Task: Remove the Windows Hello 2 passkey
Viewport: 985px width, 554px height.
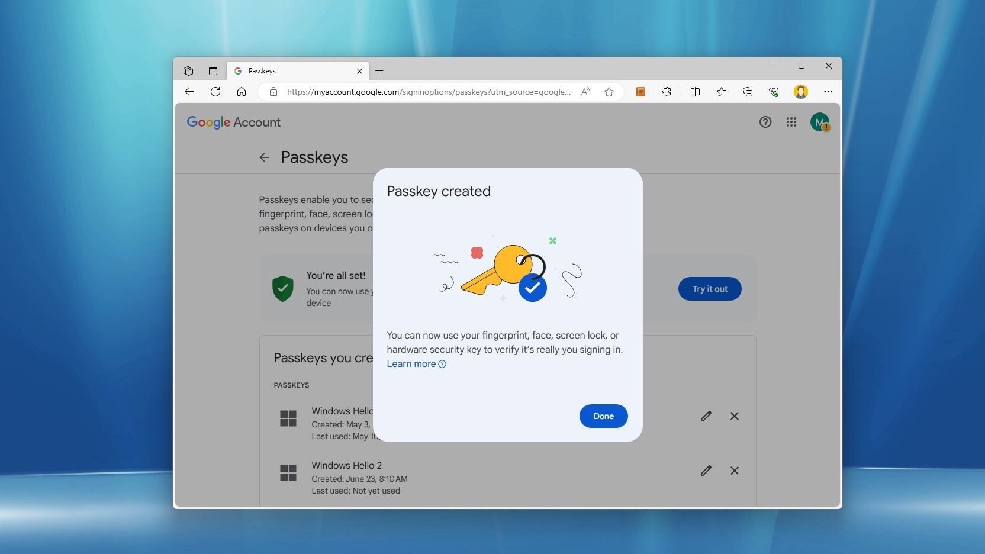Action: 734,471
